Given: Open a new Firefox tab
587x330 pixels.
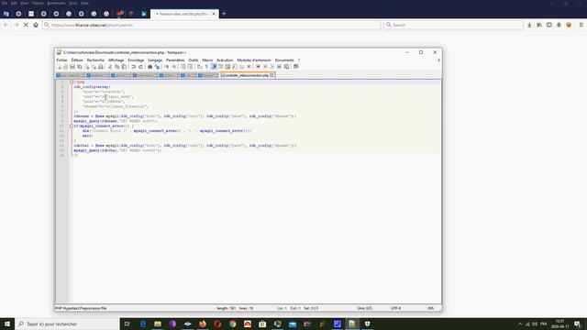Looking at the screenshot, I should (224, 14).
